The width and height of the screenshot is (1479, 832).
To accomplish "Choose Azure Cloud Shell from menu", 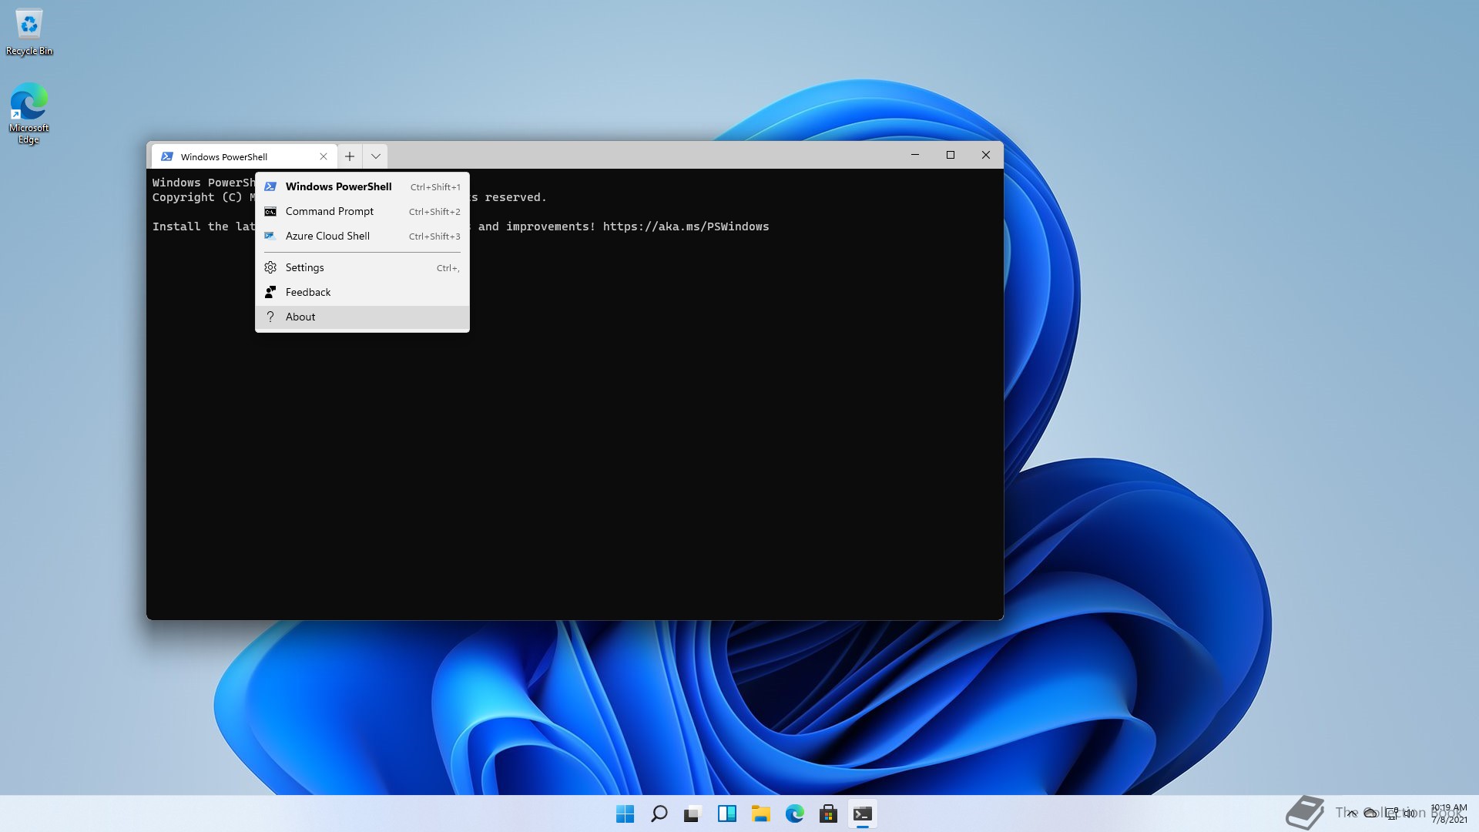I will click(x=362, y=236).
